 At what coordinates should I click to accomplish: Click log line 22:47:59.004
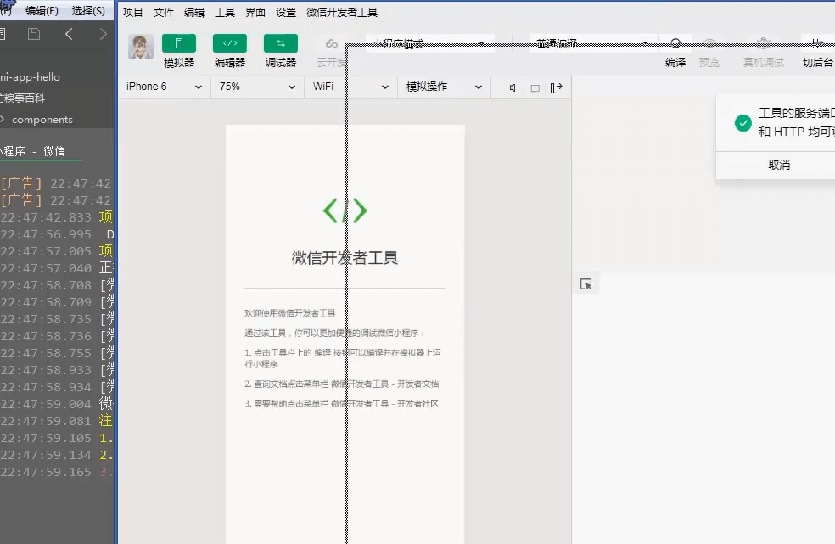pyautogui.click(x=57, y=404)
